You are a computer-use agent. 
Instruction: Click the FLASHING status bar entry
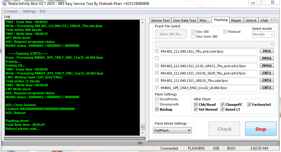[196, 148]
